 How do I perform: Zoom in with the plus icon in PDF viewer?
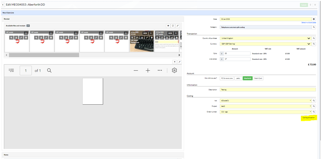pyautogui.click(x=148, y=70)
